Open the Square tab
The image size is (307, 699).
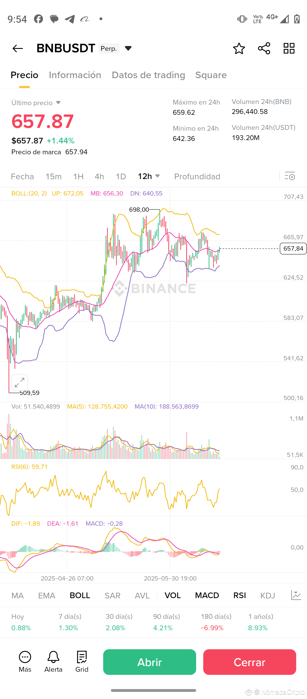(211, 75)
